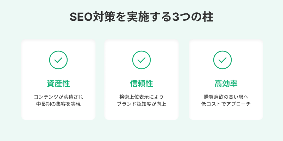
Task: Click the checkmark icon above 高効率
Action: (x=223, y=60)
